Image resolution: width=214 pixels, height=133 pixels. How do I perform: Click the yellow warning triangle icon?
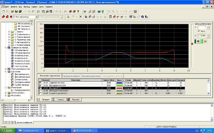click(68, 17)
